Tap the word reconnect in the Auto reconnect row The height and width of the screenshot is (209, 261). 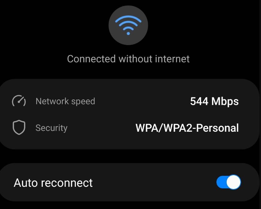66,183
